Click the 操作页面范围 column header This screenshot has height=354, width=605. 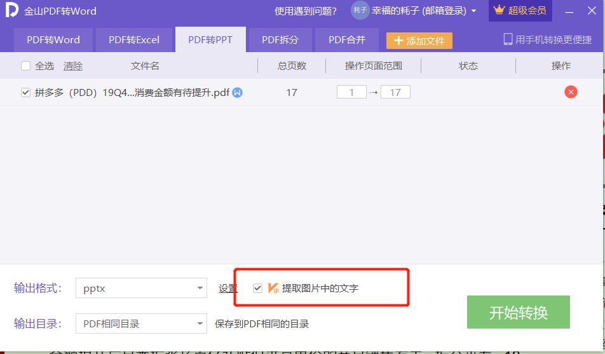coord(374,66)
